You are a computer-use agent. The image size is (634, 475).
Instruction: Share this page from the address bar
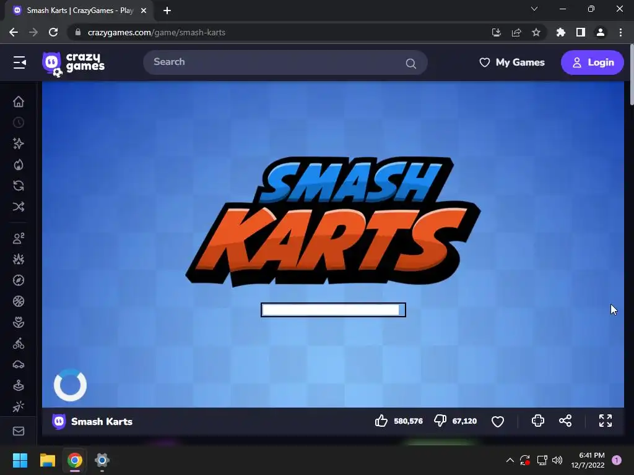point(516,32)
